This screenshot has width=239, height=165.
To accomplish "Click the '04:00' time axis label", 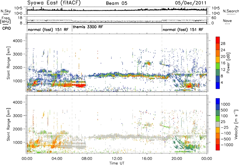I will coord(57,159).
